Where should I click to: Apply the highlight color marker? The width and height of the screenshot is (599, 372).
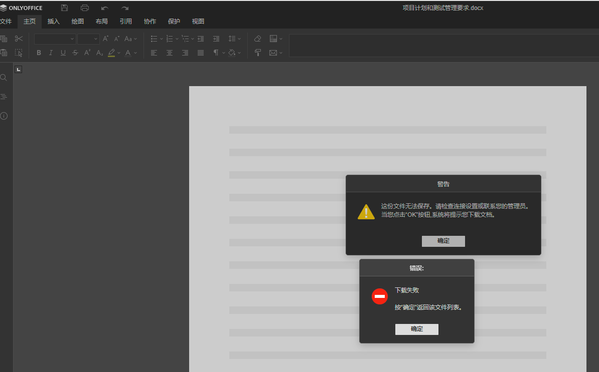(111, 53)
